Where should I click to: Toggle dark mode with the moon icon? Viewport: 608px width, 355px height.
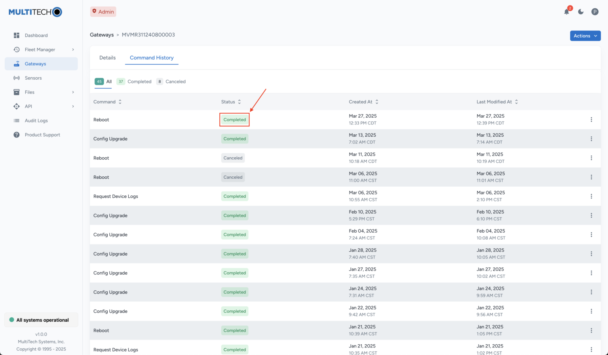(x=581, y=12)
